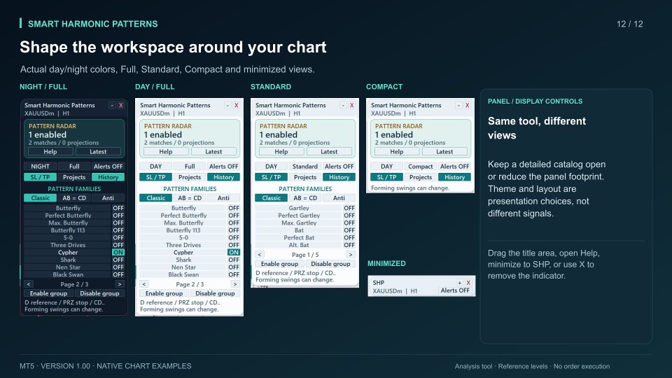Select the Classic tab in Night panel
Image resolution: width=672 pixels, height=378 pixels.
[41, 198]
